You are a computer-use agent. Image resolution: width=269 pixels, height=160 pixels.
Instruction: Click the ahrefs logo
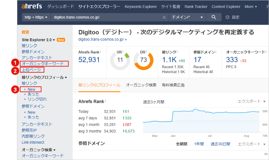coord(32,6)
